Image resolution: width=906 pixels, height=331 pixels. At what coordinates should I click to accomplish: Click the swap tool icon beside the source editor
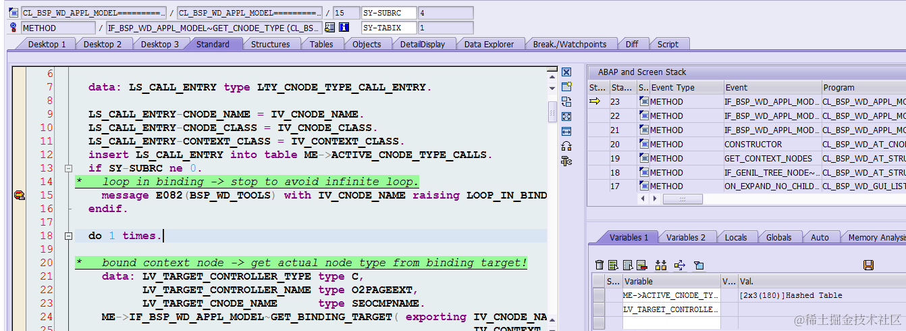click(566, 101)
